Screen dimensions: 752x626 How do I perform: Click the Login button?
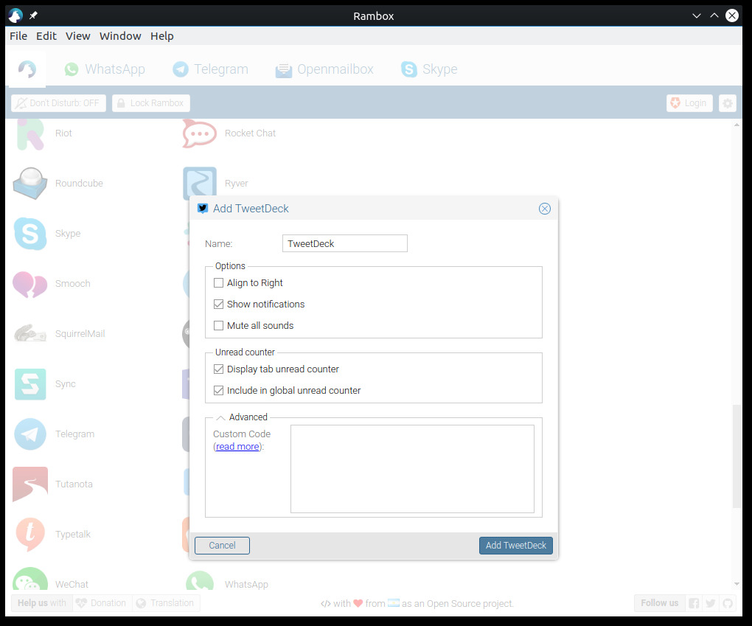[689, 103]
